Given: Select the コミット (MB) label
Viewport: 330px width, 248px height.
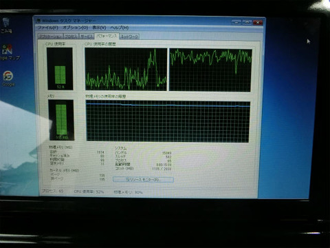Looking at the screenshot, I should pos(124,168).
